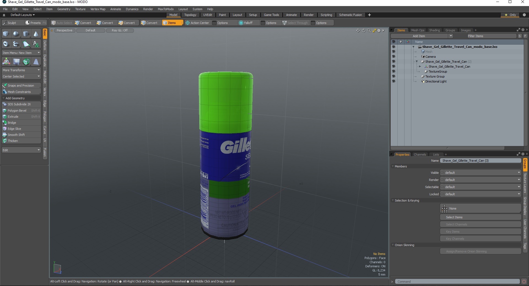529x286 pixels.
Task: Click the Polygon Bevel tool button
Action: click(21, 111)
